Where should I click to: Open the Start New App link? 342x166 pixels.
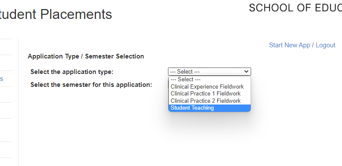pyautogui.click(x=289, y=45)
